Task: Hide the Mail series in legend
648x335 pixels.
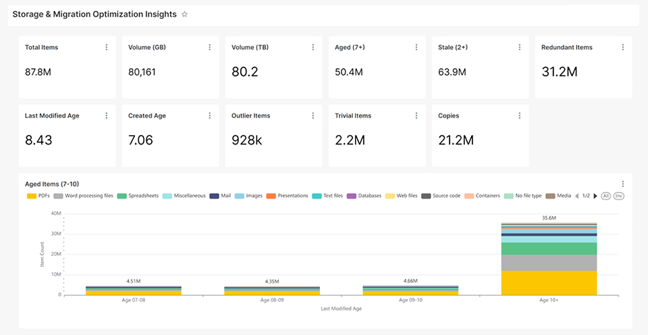Action: [221, 196]
